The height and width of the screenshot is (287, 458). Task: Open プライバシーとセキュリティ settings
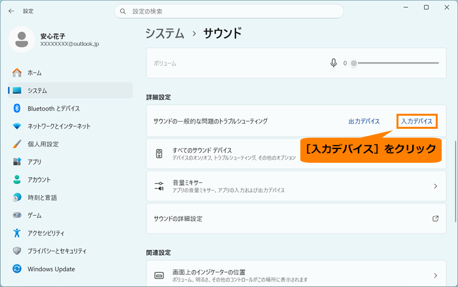coord(70,251)
